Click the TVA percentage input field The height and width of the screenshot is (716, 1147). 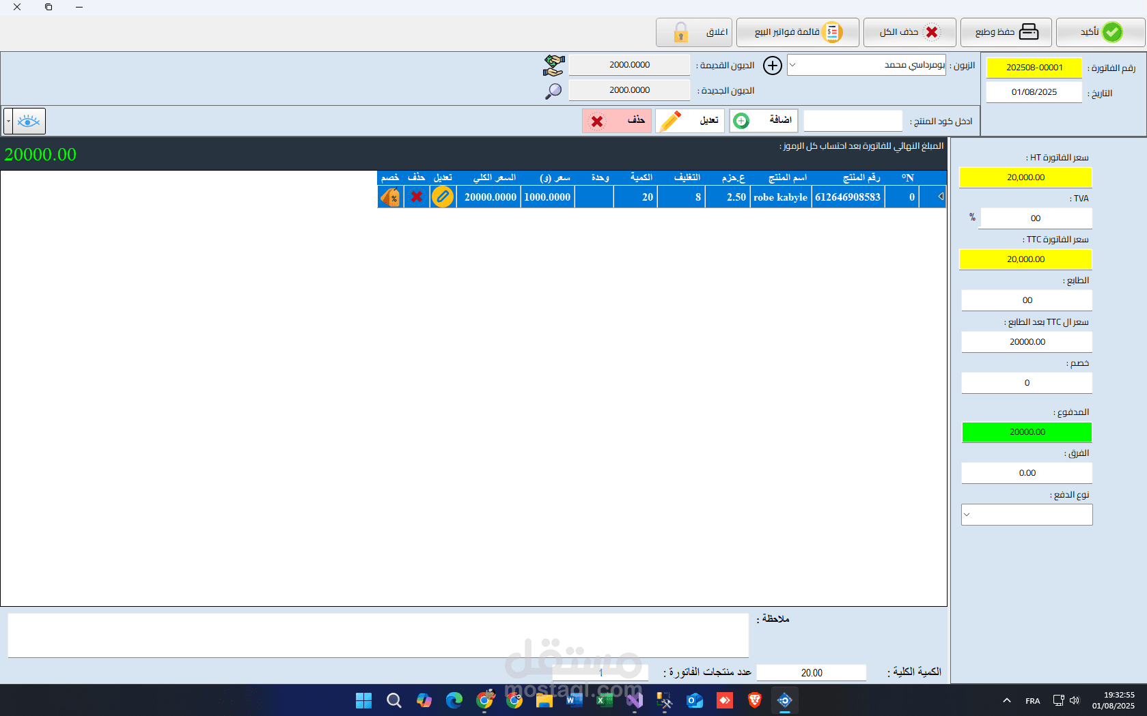[x=1036, y=218]
